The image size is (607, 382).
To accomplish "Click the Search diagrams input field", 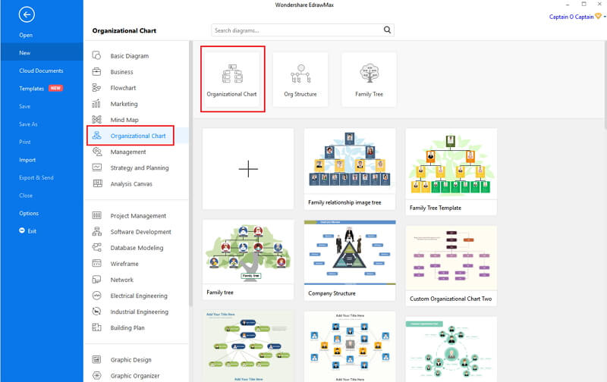I will pos(297,30).
